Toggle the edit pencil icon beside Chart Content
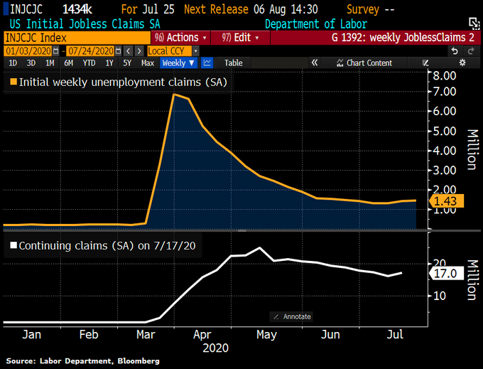Screen dimensions: 483x369 pyautogui.click(x=425, y=63)
